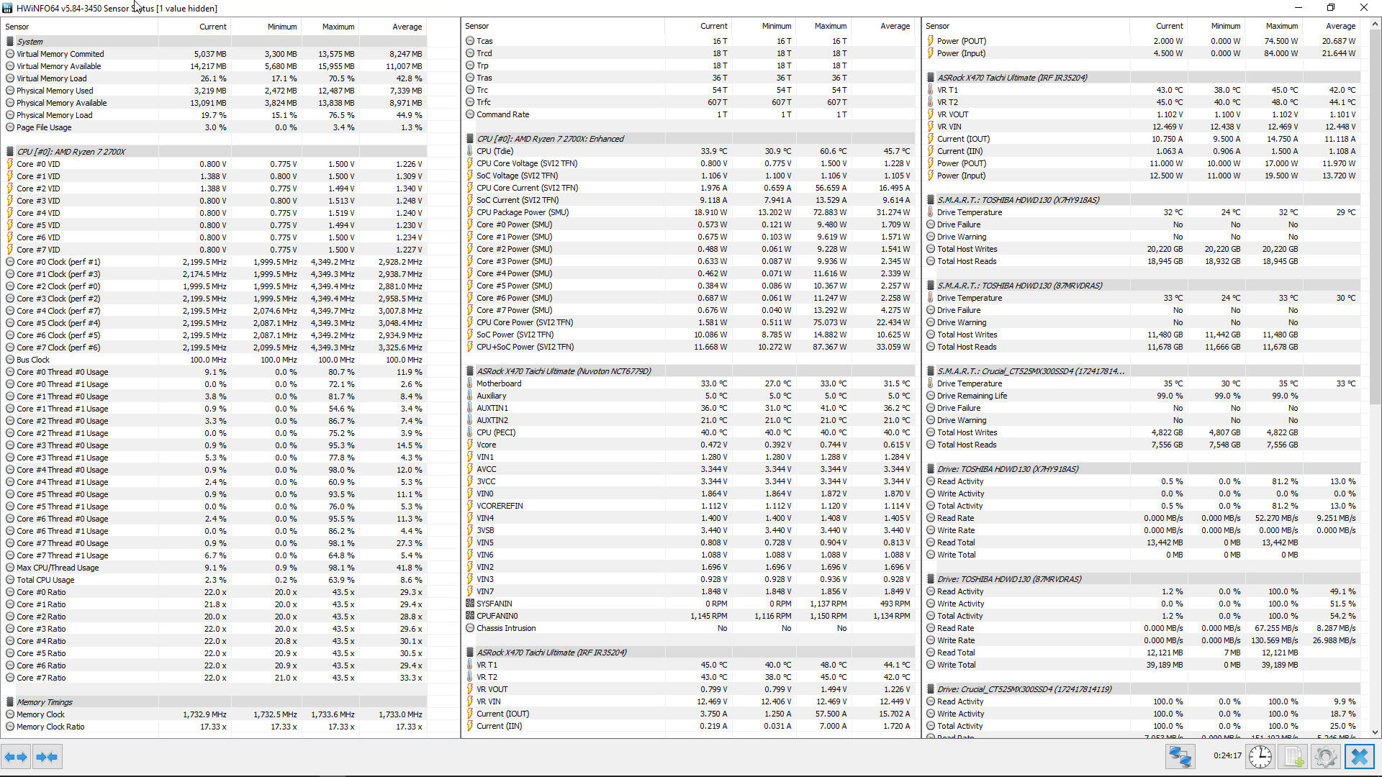Click the thermometer icon beside Motherboard
Viewport: 1382px width, 777px height.
(x=470, y=383)
